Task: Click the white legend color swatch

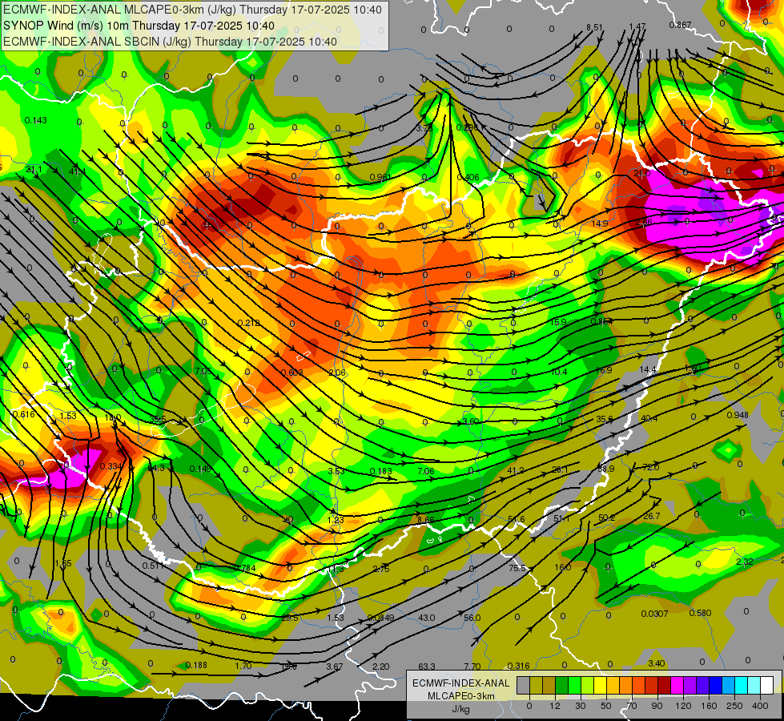Action: pos(767,686)
